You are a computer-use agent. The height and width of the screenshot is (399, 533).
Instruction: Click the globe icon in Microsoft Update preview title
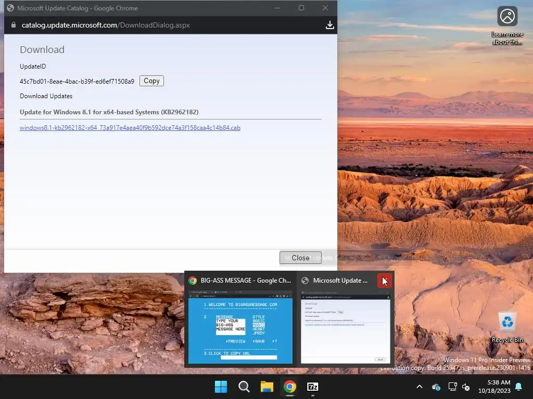(x=305, y=281)
